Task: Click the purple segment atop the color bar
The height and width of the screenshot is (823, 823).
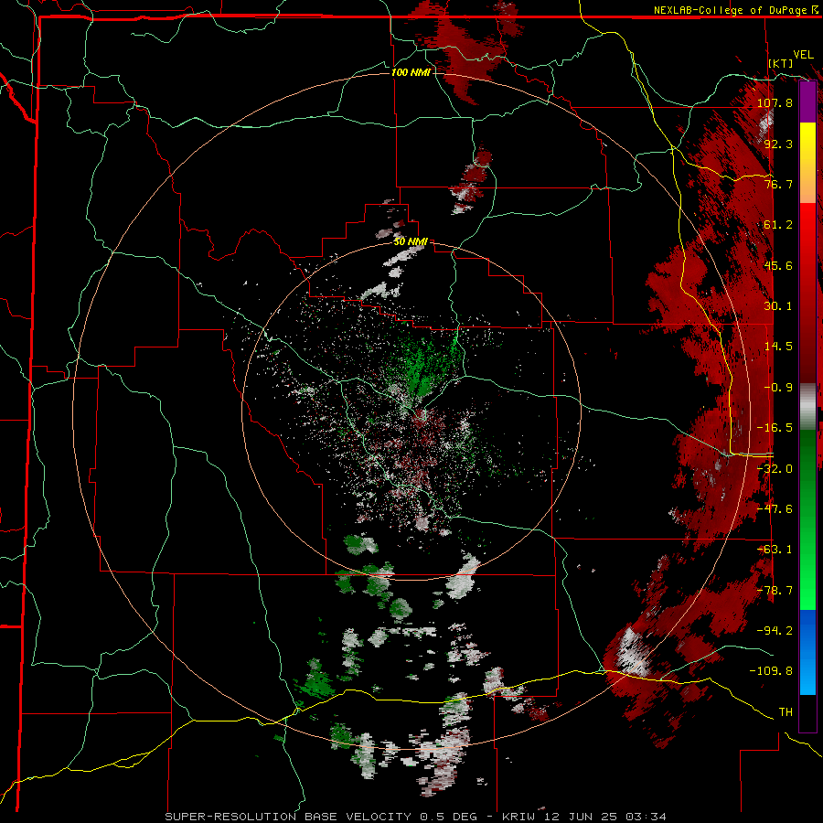Action: [x=807, y=102]
